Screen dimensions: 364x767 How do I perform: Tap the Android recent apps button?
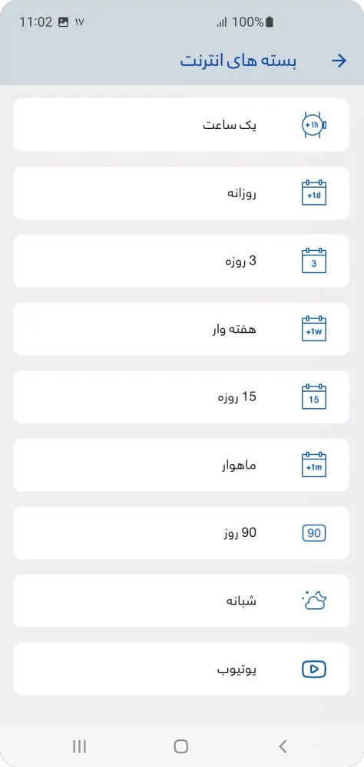click(x=79, y=746)
